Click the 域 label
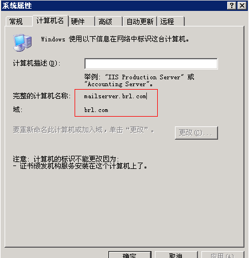The height and width of the screenshot is (258, 249). (x=18, y=110)
